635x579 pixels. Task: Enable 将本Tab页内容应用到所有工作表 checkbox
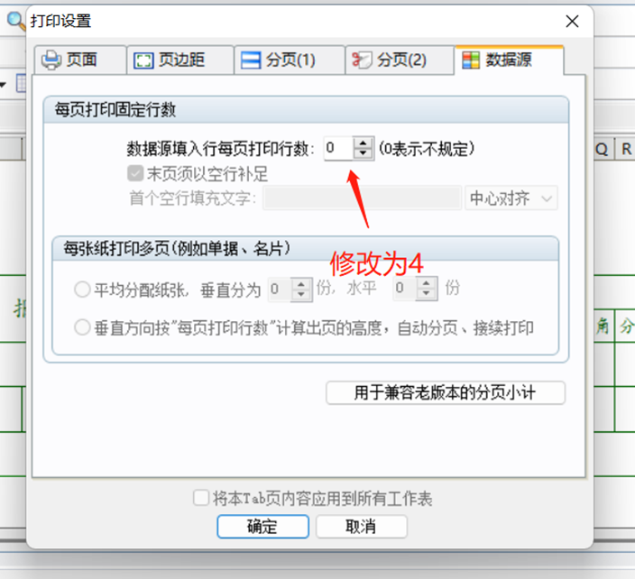201,498
